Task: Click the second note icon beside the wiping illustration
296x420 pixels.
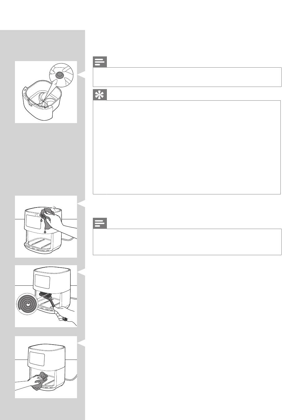Action: click(100, 224)
